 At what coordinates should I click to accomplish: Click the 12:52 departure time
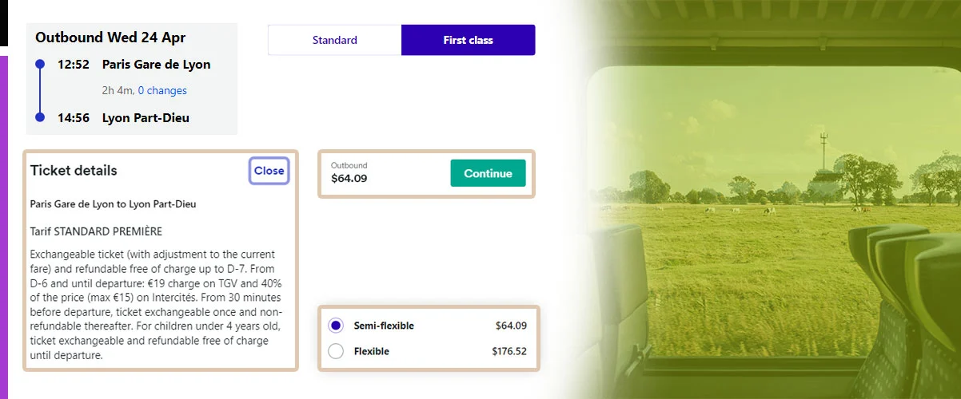(74, 65)
